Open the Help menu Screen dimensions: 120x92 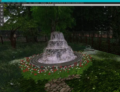click(30, 3)
